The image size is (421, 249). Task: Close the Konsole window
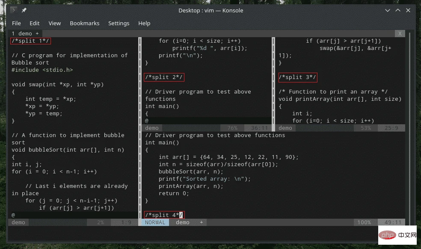(408, 10)
